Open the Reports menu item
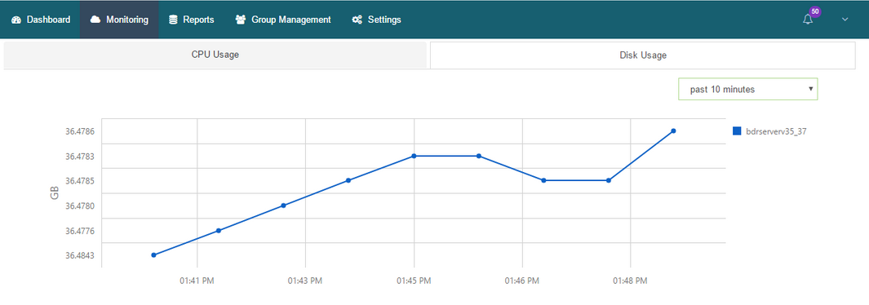869x305 pixels. [x=198, y=20]
